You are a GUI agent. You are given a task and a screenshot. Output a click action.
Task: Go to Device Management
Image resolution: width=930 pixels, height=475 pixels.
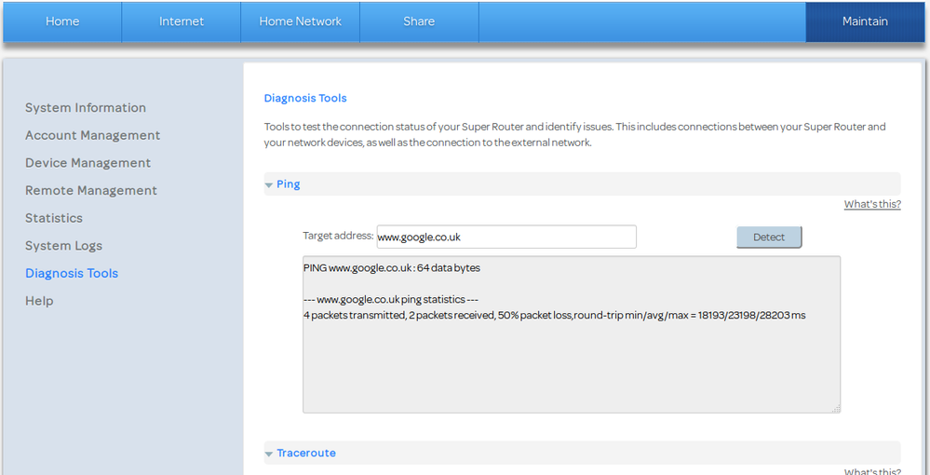pos(88,163)
